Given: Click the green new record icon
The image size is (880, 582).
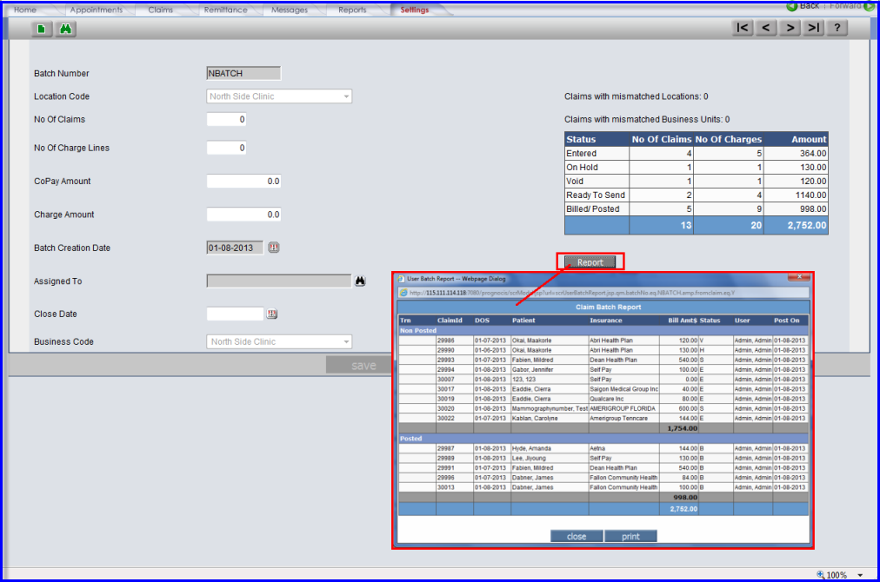Looking at the screenshot, I should pos(42,29).
